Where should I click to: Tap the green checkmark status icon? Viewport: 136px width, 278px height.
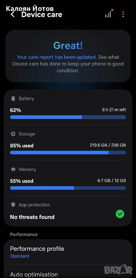click(120, 214)
